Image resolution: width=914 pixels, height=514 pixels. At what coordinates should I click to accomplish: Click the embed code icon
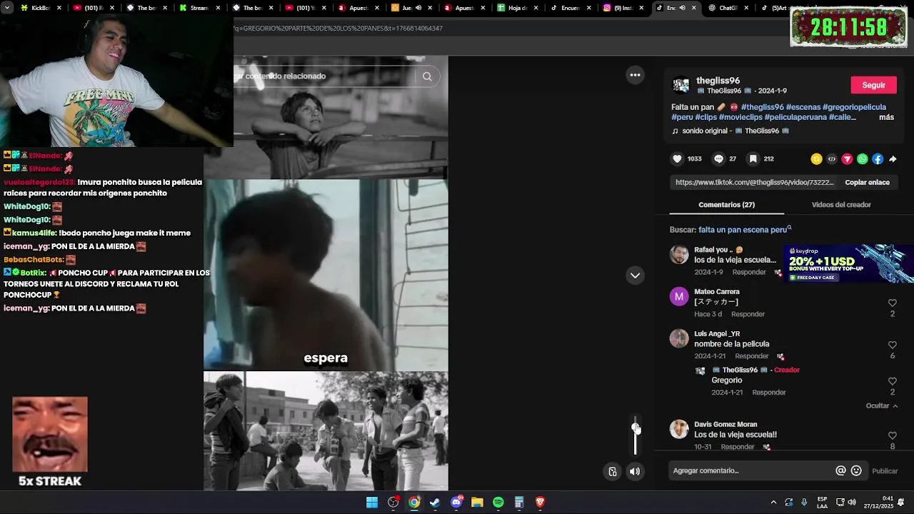[832, 159]
